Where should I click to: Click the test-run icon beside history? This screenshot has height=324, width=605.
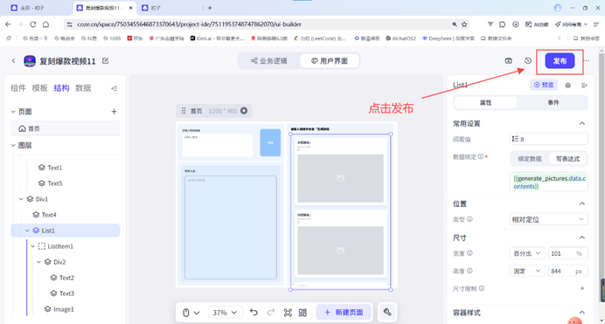coord(509,61)
